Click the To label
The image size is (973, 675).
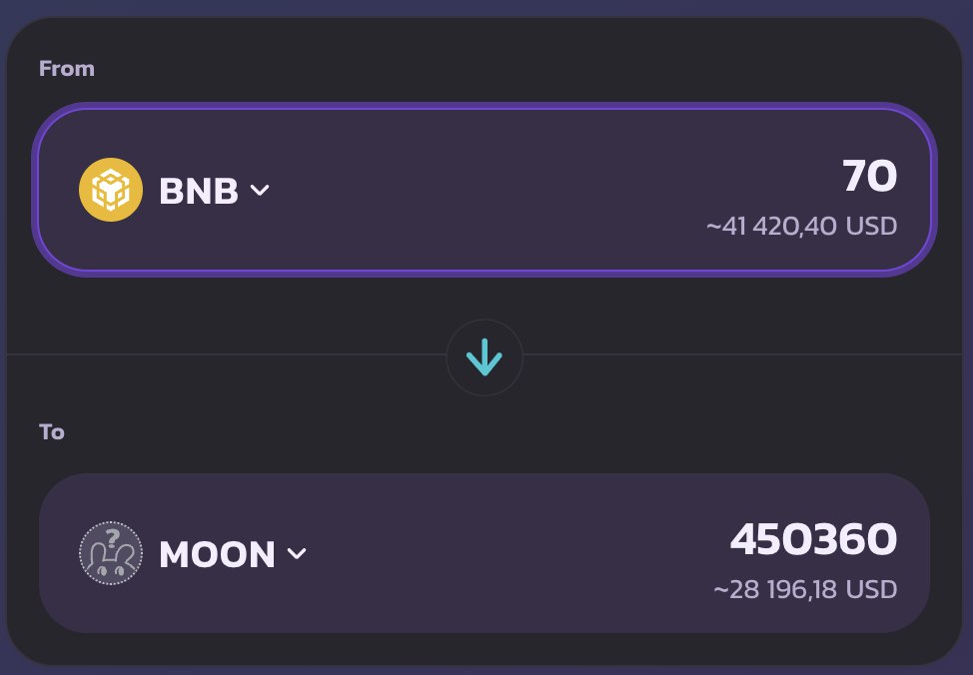tap(52, 432)
